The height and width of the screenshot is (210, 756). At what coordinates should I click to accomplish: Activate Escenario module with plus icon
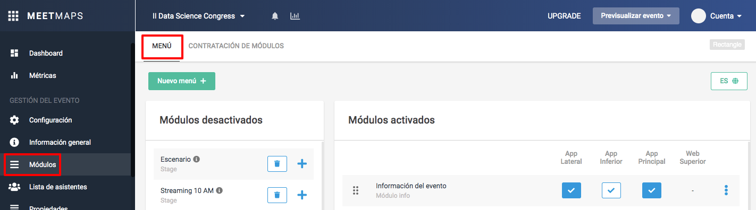[x=302, y=164]
